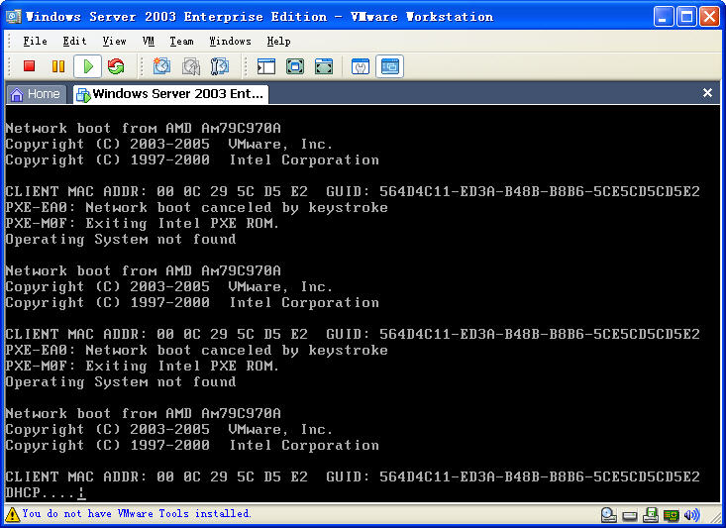The width and height of the screenshot is (726, 528).
Task: Open the File menu
Action: [36, 42]
